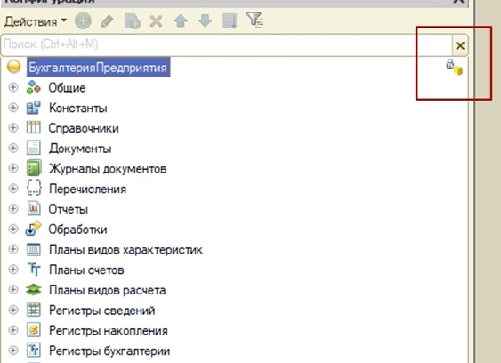Click the Планы видов характеристик icon

coord(34,249)
